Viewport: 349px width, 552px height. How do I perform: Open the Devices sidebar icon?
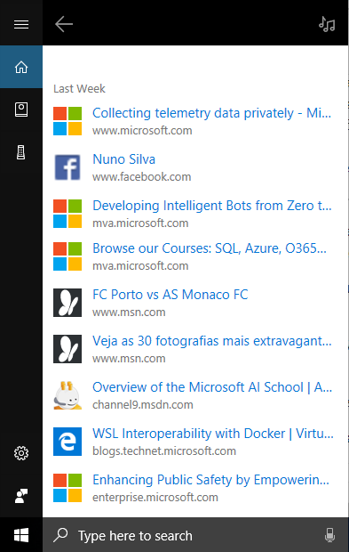click(x=21, y=152)
